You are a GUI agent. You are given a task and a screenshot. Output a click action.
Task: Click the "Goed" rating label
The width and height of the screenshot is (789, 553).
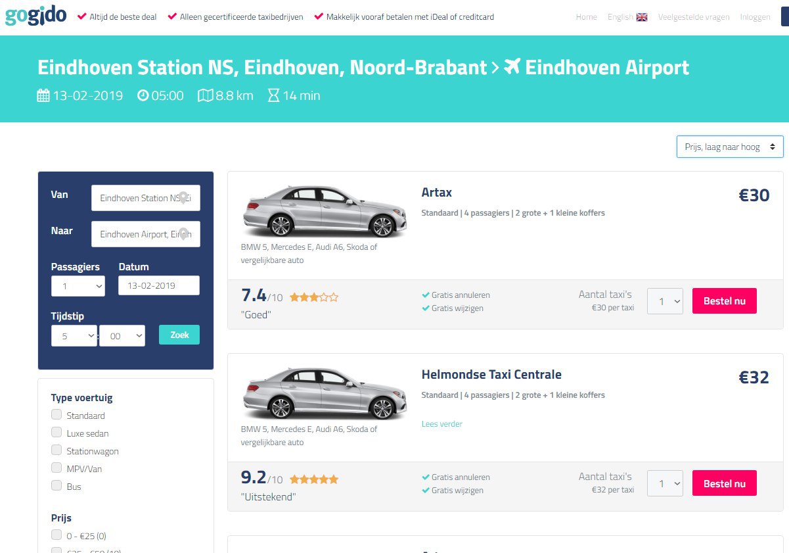[x=256, y=315]
